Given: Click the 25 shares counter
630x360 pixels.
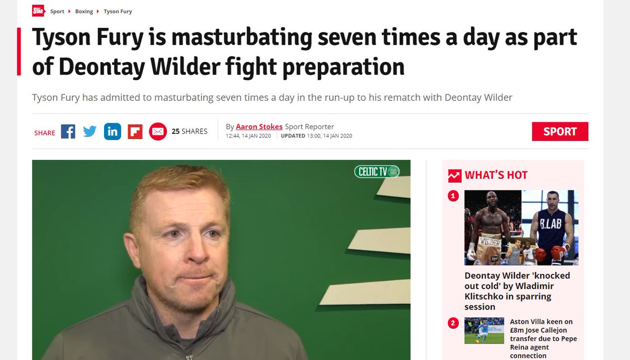Looking at the screenshot, I should tap(190, 131).
